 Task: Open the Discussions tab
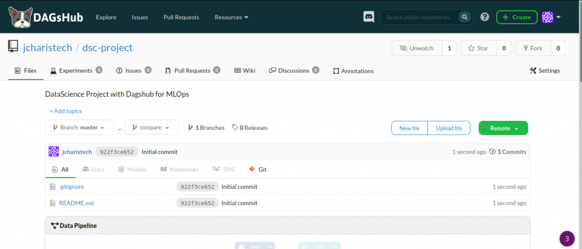tap(294, 70)
